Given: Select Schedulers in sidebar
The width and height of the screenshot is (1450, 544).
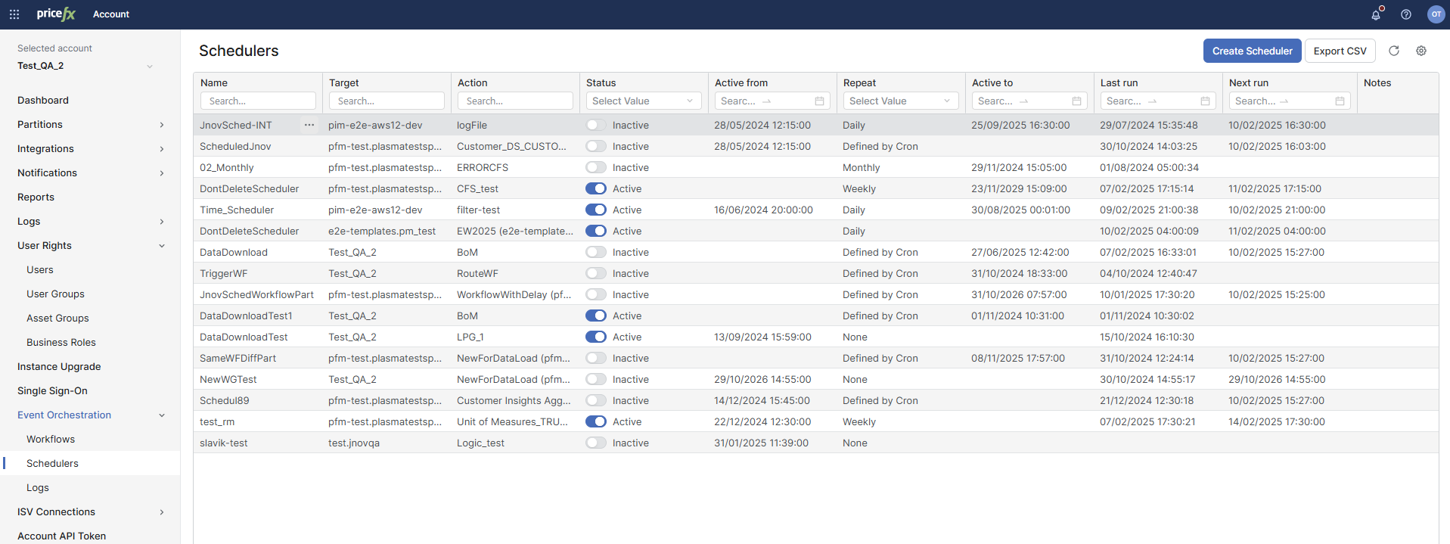Looking at the screenshot, I should pyautogui.click(x=52, y=463).
